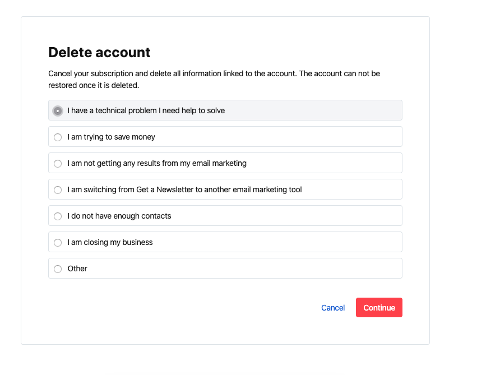Click the 'restored once it is deleted' text
The image size is (500, 375).
click(94, 86)
